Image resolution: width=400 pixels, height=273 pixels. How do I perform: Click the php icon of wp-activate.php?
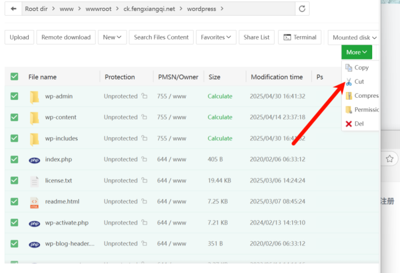(x=34, y=224)
